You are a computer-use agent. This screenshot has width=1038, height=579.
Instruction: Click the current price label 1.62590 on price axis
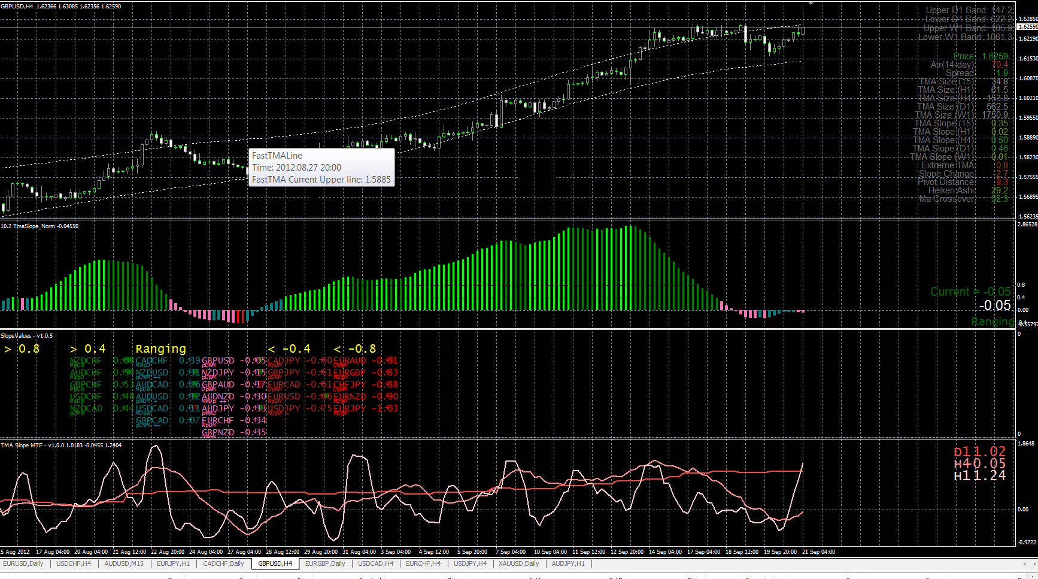click(x=1027, y=27)
